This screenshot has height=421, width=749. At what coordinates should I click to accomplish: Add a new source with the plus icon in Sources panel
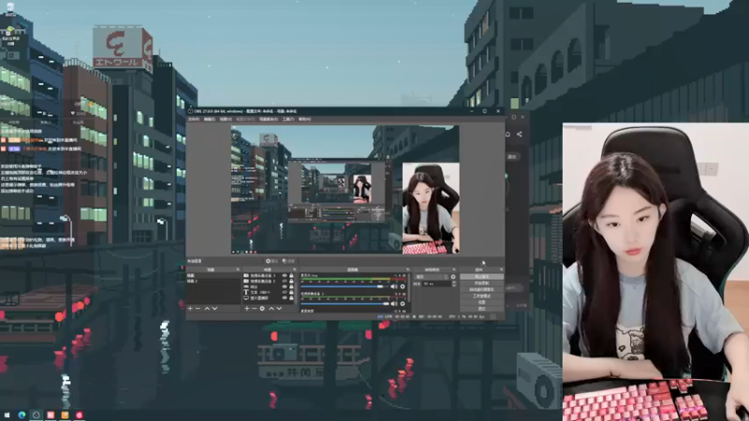[x=246, y=309]
